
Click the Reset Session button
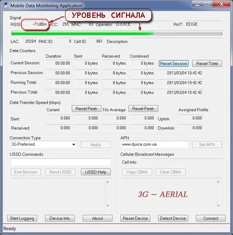click(x=174, y=63)
